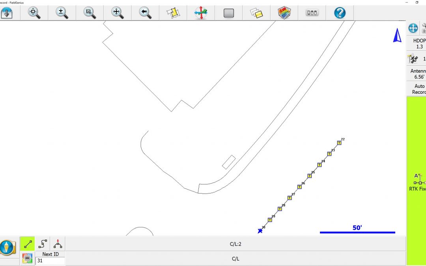
Task: Click the Next ID input field
Action: (x=50, y=261)
